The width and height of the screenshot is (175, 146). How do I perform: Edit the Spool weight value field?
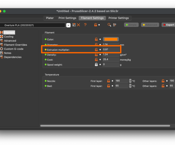(x=111, y=64)
